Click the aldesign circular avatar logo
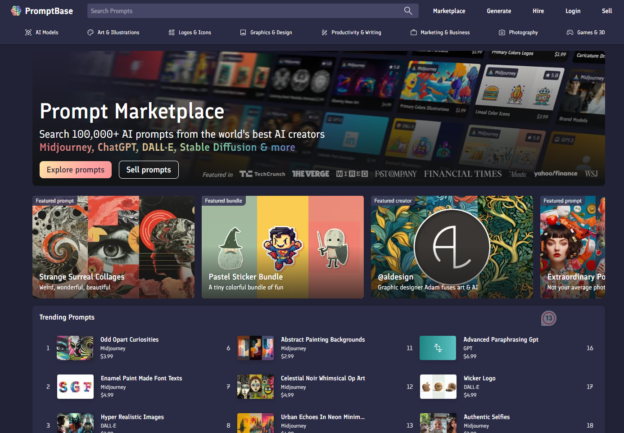The width and height of the screenshot is (624, 433). click(452, 247)
